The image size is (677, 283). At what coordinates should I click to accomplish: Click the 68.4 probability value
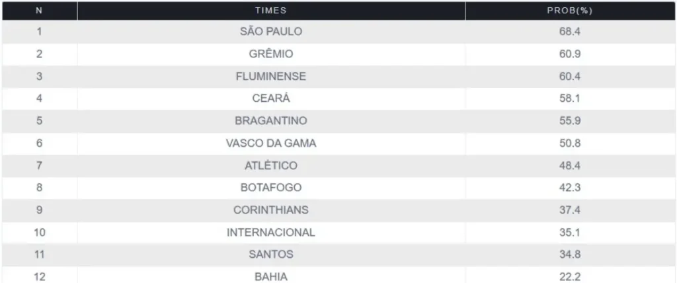pyautogui.click(x=569, y=32)
